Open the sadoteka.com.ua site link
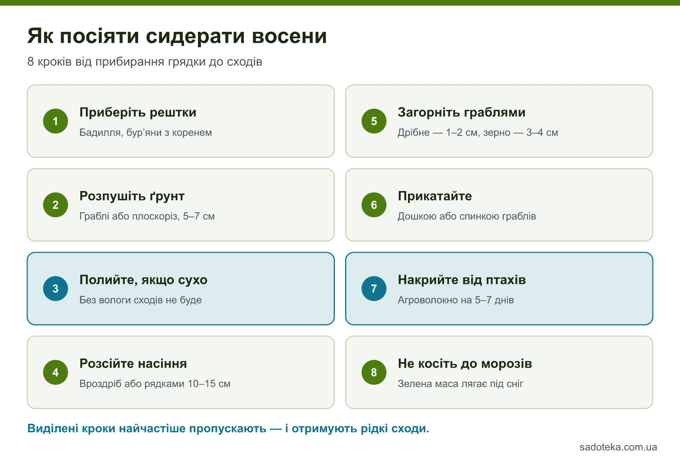Viewport: 680px width, 464px height. click(x=618, y=447)
